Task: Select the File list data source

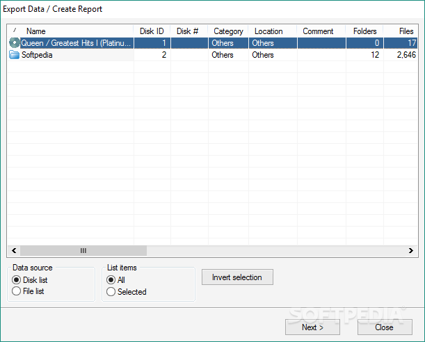Action: 28,291
